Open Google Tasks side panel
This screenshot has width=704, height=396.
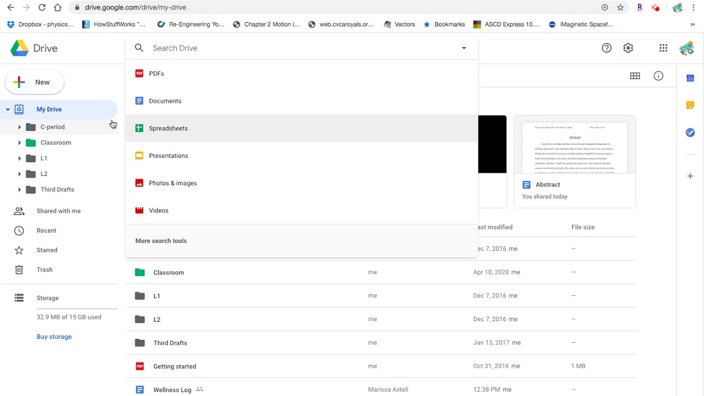pyautogui.click(x=690, y=133)
